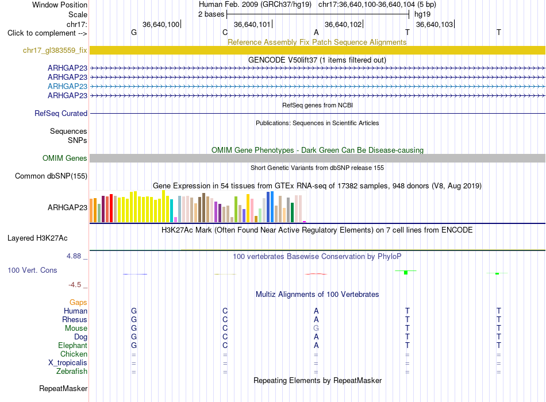
Task: Click the '2 bases' scale bar label
Action: (x=212, y=14)
